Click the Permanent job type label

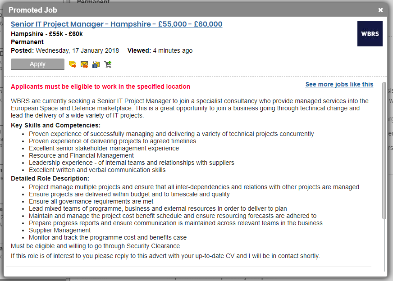coord(27,42)
